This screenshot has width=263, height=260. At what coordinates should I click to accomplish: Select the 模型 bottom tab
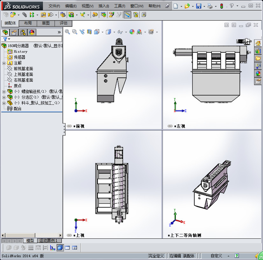pos(30,241)
